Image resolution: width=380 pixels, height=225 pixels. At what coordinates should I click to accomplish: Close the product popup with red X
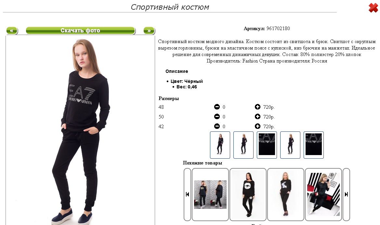coord(373,8)
